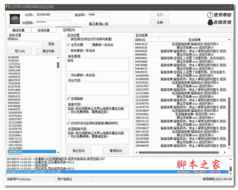Select QQ 153355804 in target list
This screenshot has height=190, width=238.
point(32,132)
